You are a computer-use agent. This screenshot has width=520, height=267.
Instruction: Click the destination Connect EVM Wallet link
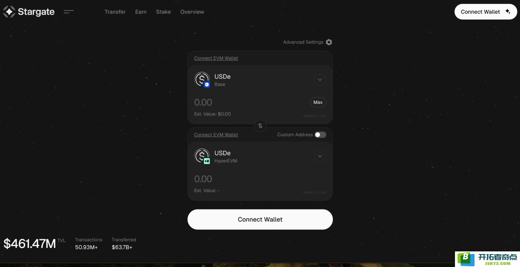(216, 135)
